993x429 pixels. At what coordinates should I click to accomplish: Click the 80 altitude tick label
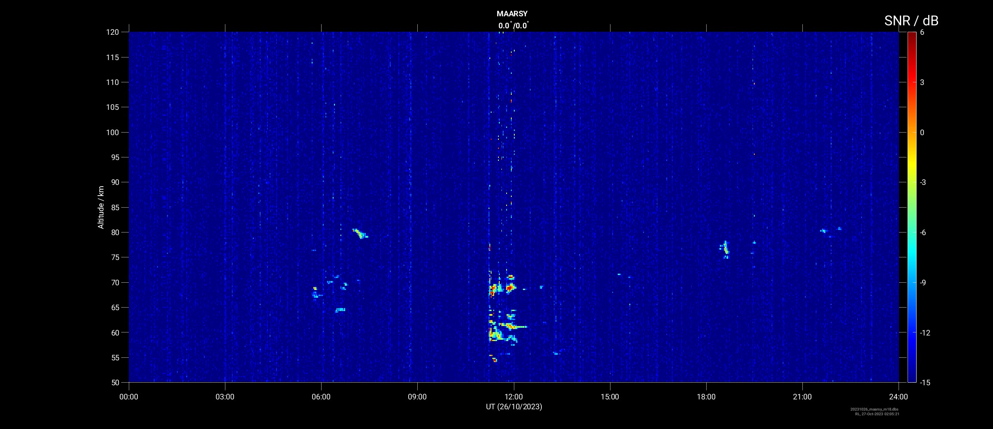click(115, 232)
